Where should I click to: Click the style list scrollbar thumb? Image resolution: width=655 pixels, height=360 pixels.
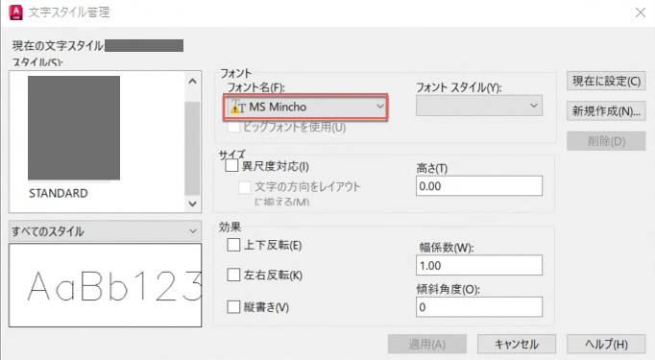click(192, 148)
